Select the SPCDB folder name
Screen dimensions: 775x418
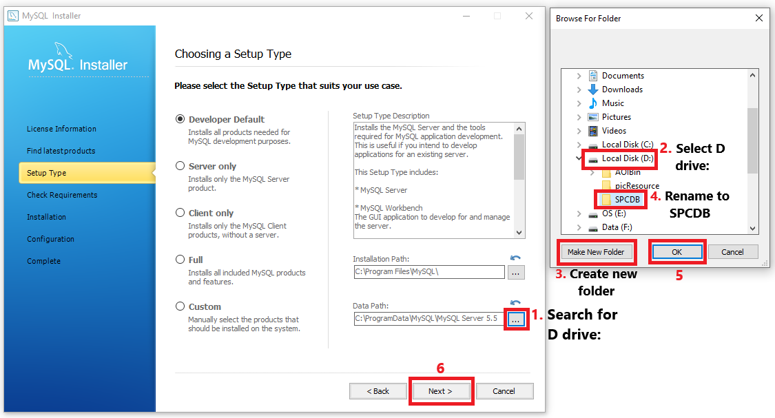tap(627, 199)
